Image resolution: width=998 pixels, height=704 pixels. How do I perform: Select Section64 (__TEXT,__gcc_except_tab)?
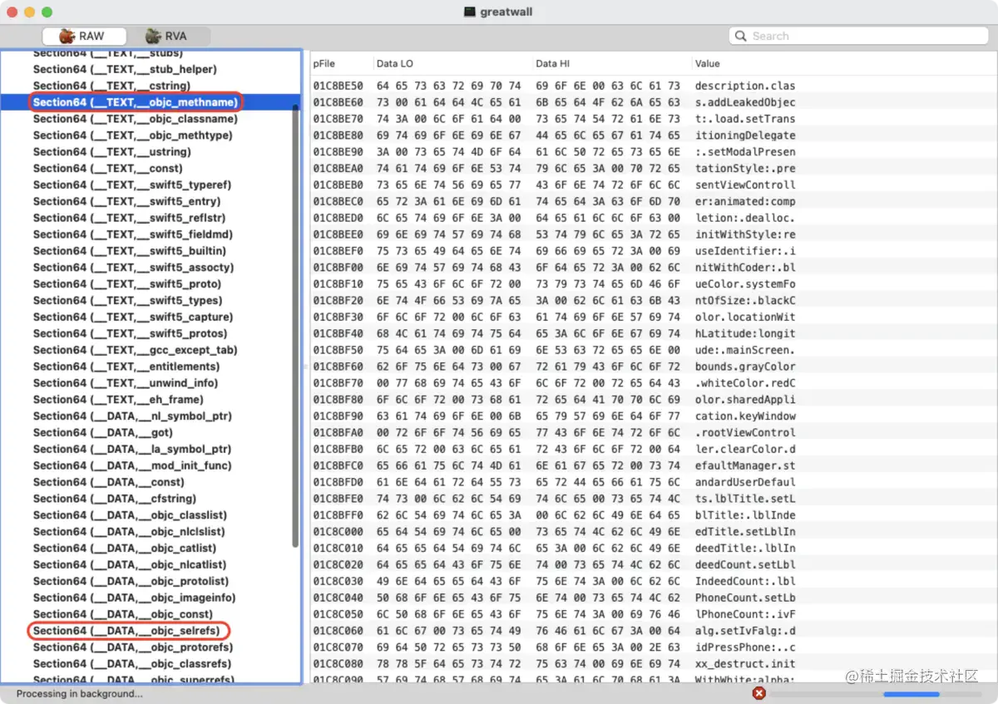point(135,350)
